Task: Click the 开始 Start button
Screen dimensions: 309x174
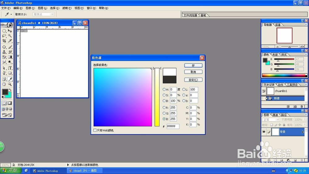Action: (11, 171)
